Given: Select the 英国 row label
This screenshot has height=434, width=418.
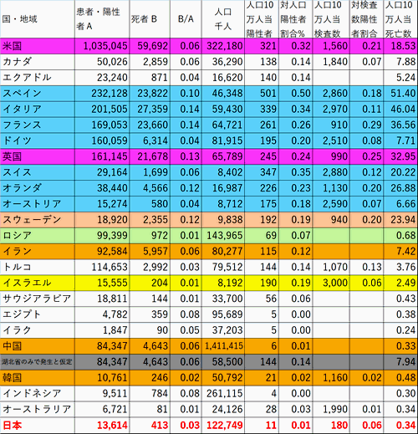Looking at the screenshot, I should (x=38, y=156).
